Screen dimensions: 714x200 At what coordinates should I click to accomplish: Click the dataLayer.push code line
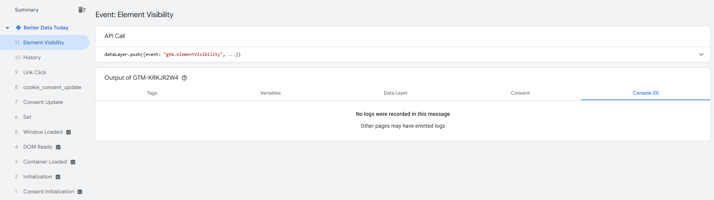(x=172, y=54)
